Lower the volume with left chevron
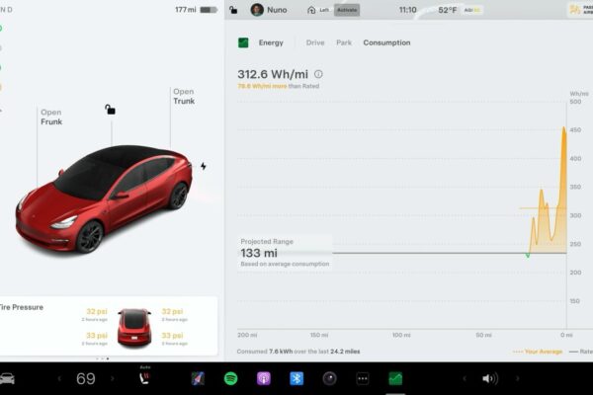593x395 pixels. click(x=465, y=378)
